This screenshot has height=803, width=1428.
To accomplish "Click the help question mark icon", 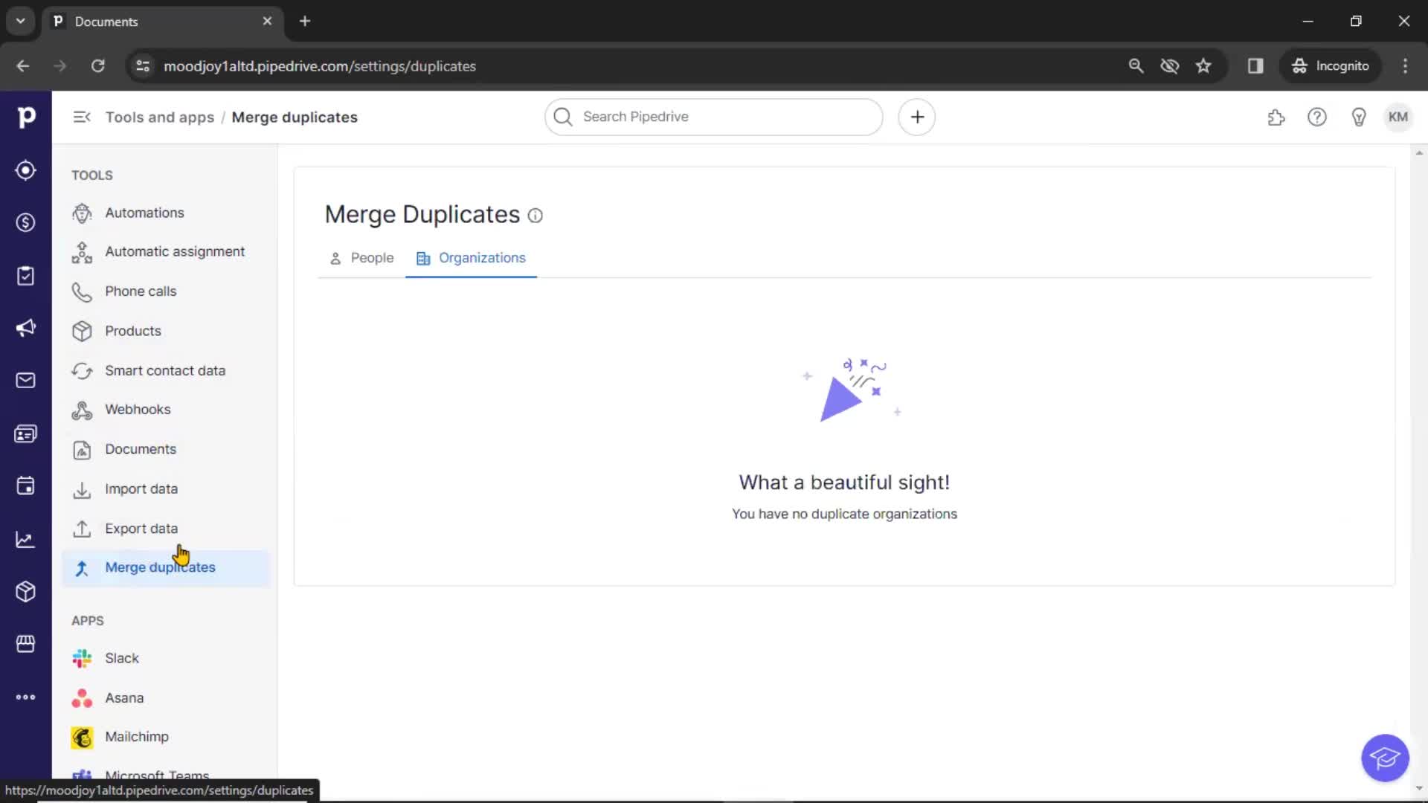I will [1317, 117].
